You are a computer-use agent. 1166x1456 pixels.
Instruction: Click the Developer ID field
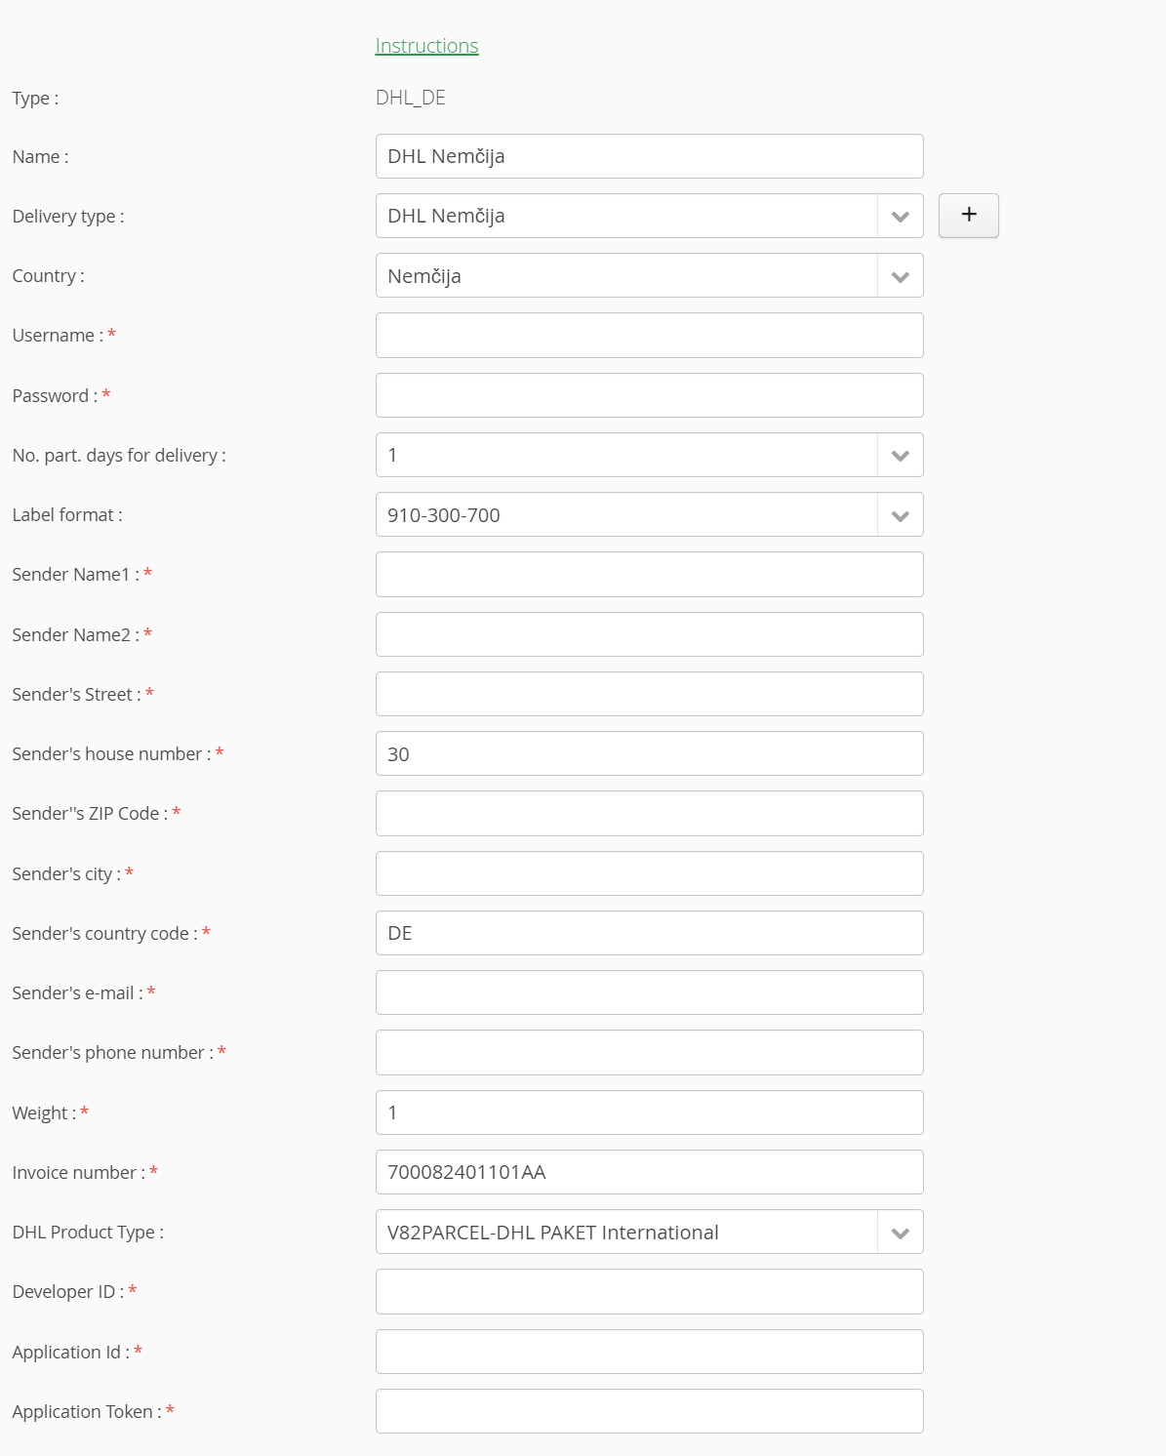pyautogui.click(x=649, y=1291)
